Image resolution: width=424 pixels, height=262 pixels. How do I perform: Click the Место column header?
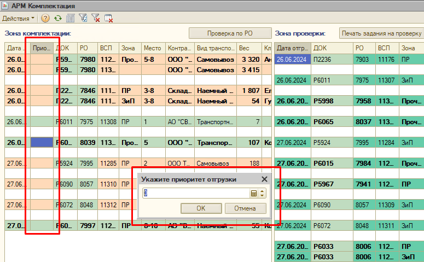[153, 48]
